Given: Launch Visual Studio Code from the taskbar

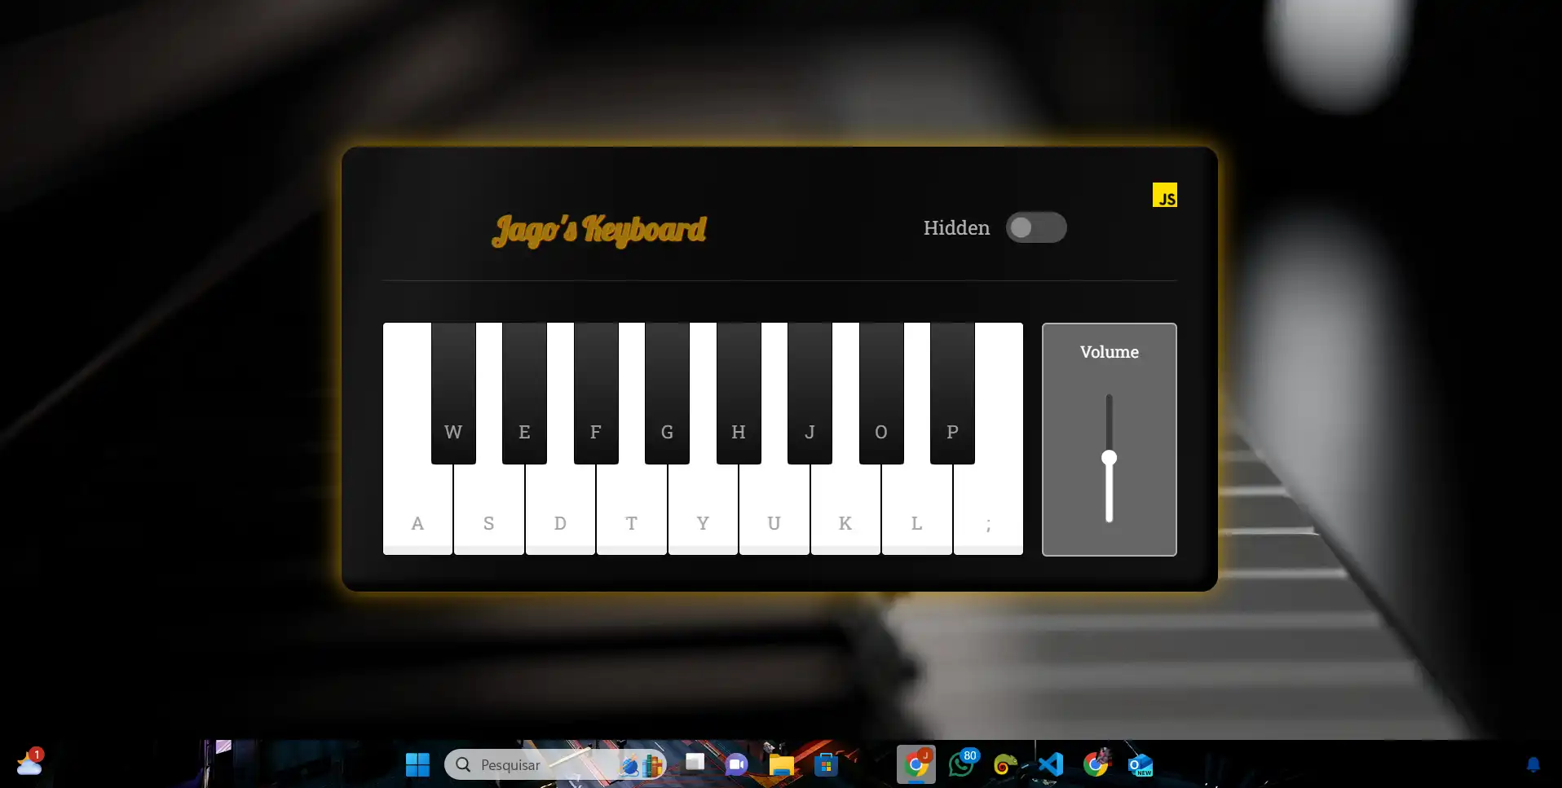Looking at the screenshot, I should [x=1051, y=764].
